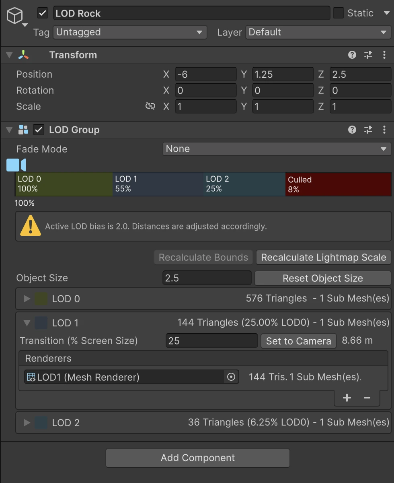Open the Tag dropdown showing Untagged

(x=130, y=32)
